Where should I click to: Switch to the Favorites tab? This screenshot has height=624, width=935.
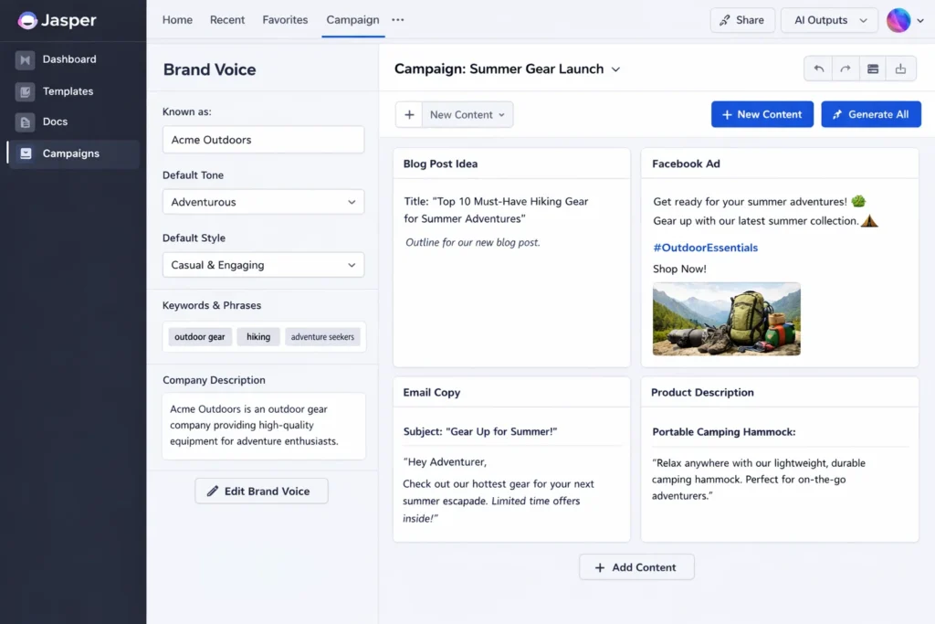pos(285,19)
